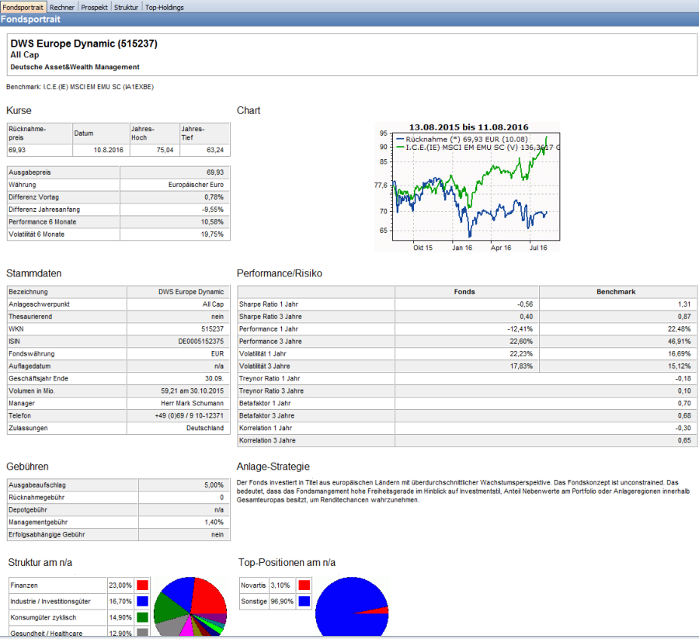Select the Top-Holdings tab
Image resolution: width=699 pixels, height=639 pixels.
tap(164, 6)
